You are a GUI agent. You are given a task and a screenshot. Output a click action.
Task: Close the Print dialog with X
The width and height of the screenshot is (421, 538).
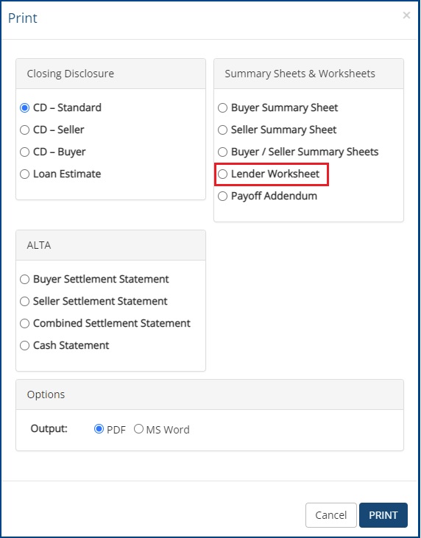[406, 15]
